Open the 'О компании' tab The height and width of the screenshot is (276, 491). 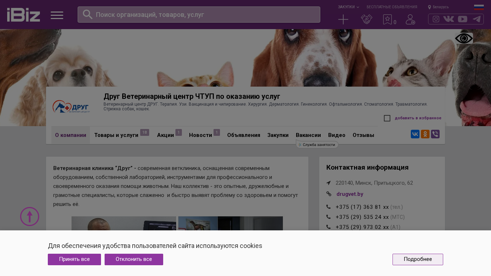tap(70, 135)
